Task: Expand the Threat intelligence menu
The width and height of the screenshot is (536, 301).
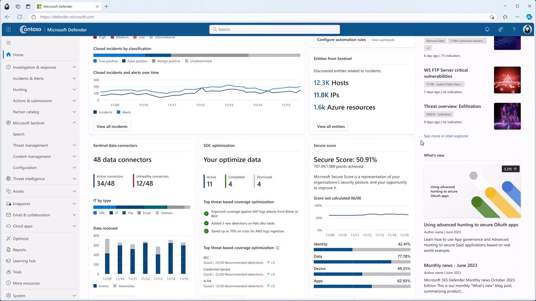Action: coord(74,179)
